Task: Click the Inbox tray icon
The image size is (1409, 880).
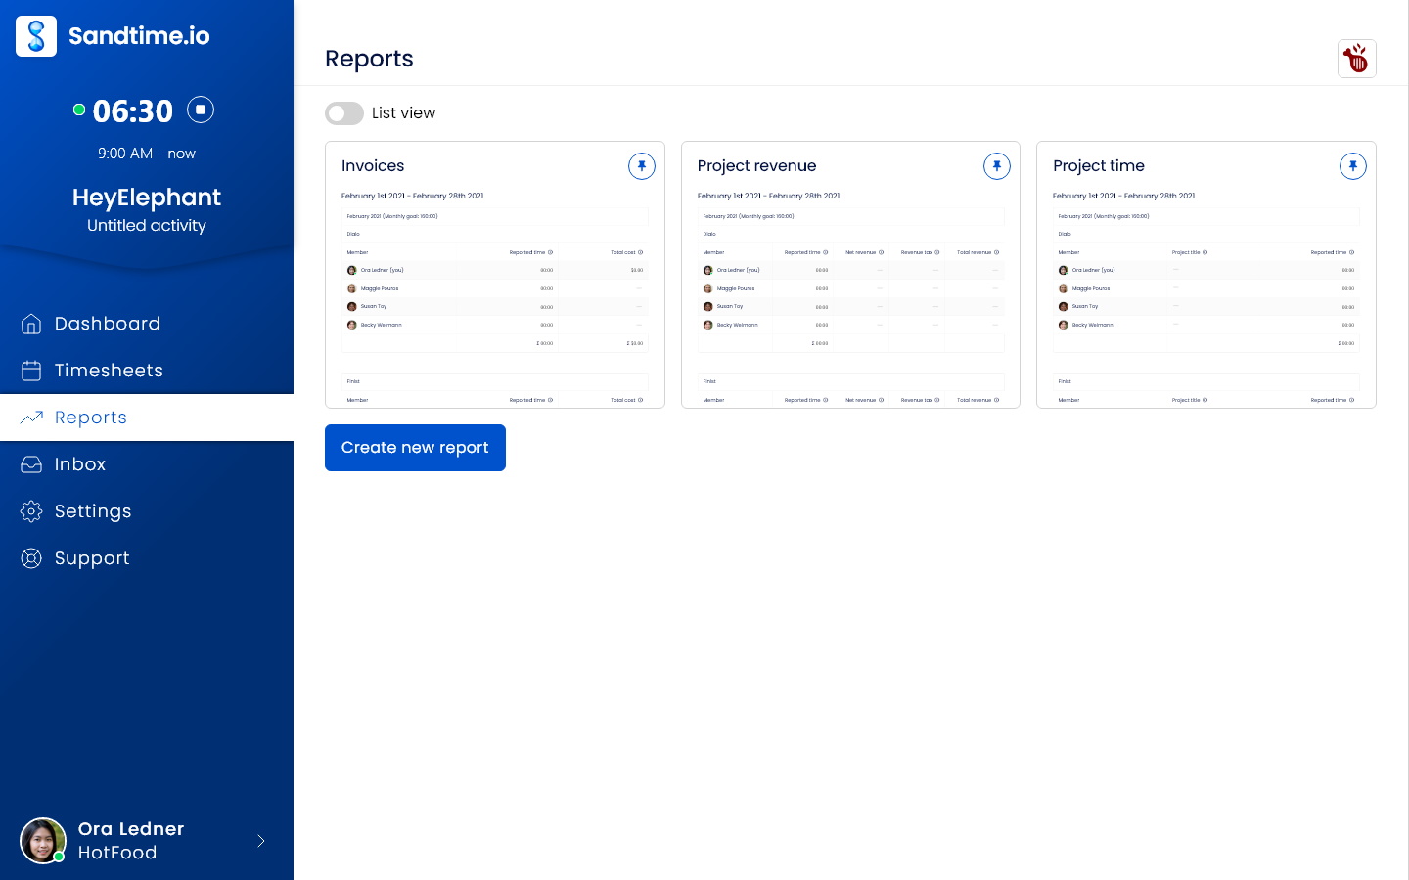Action: click(x=31, y=464)
